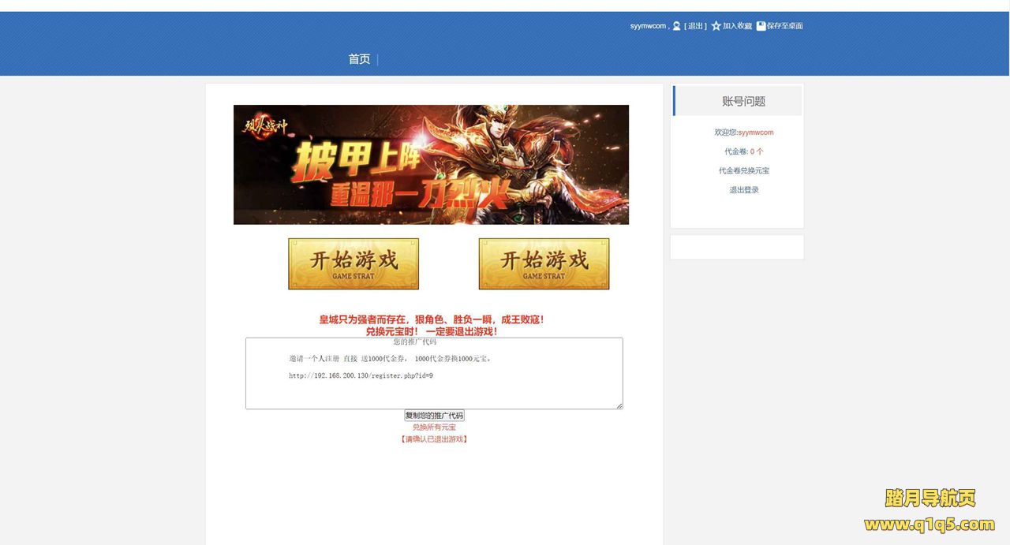Click the red syymwcom link in sidebar

756,133
